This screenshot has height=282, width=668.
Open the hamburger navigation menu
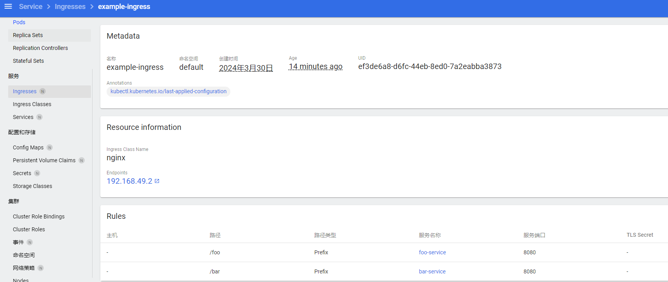[8, 7]
